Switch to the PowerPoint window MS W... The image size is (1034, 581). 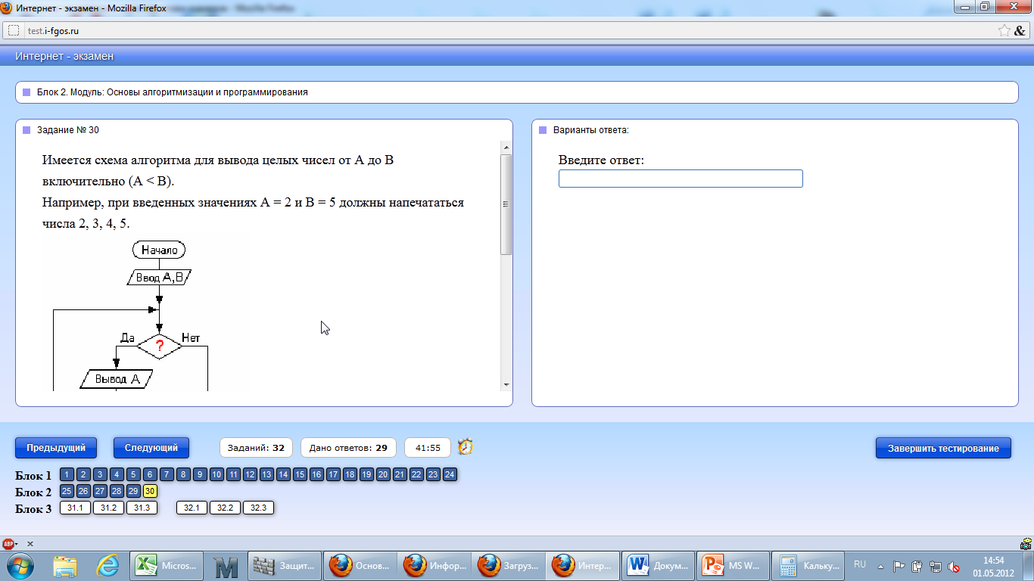731,566
